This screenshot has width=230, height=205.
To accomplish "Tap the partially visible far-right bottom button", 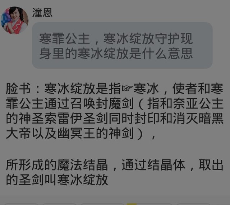I will 222,204.
